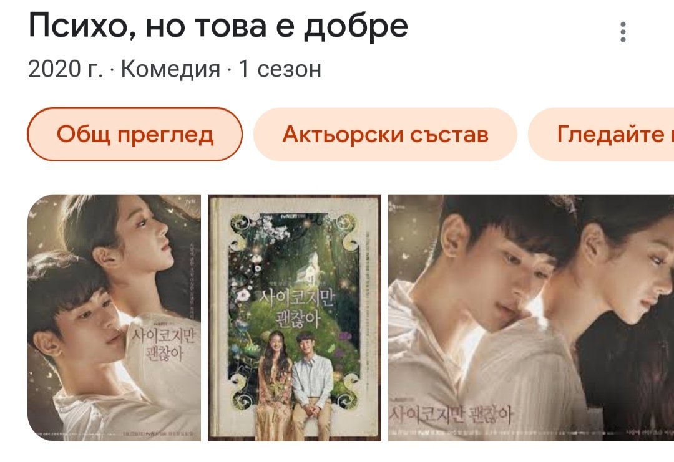Tap Korean title at bottom of third poster
This screenshot has height=462, width=674.
(x=451, y=415)
